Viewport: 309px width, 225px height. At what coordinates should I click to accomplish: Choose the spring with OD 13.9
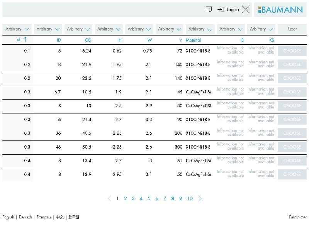coord(292,174)
